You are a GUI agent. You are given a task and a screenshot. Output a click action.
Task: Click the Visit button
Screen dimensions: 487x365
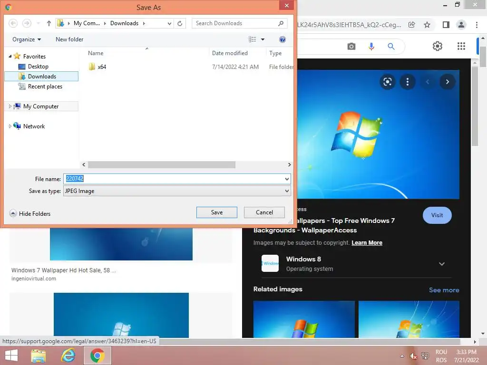point(437,215)
